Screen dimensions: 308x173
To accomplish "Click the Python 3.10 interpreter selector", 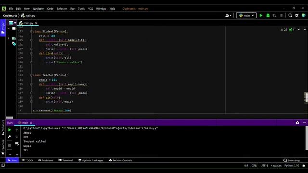I will 292,166.
